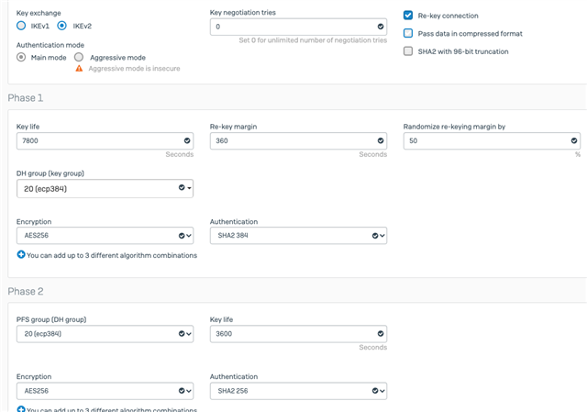Click the validation checkmark in Phase 1 Key life
The height and width of the screenshot is (412, 587).
[x=187, y=140]
